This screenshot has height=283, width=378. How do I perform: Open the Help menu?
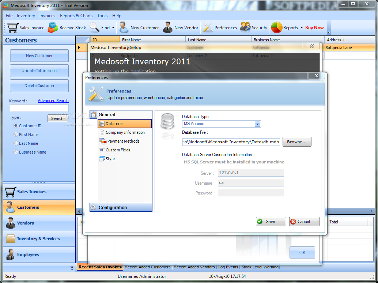click(x=117, y=16)
